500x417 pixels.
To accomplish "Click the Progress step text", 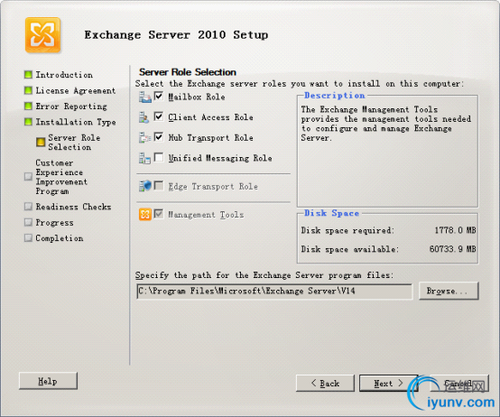I will (x=54, y=223).
